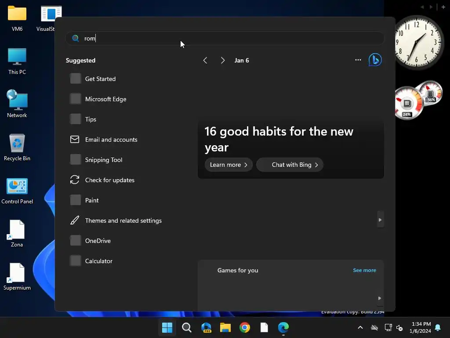
Task: Select the Recycle Bin on the desktop
Action: click(17, 147)
